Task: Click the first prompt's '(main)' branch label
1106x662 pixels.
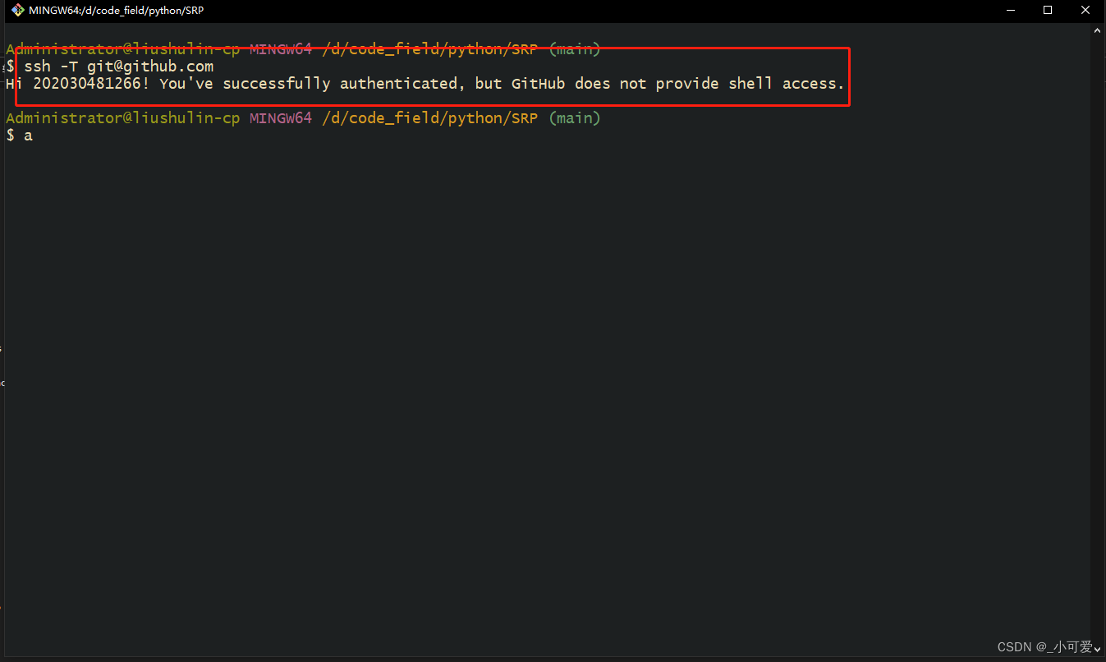Action: click(x=575, y=49)
